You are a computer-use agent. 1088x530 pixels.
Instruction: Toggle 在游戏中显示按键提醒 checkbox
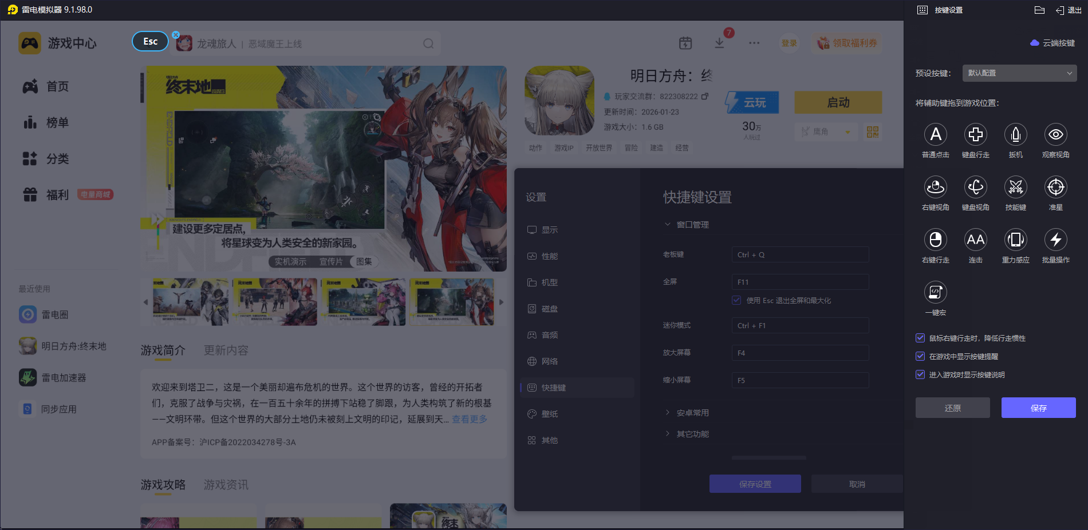920,356
